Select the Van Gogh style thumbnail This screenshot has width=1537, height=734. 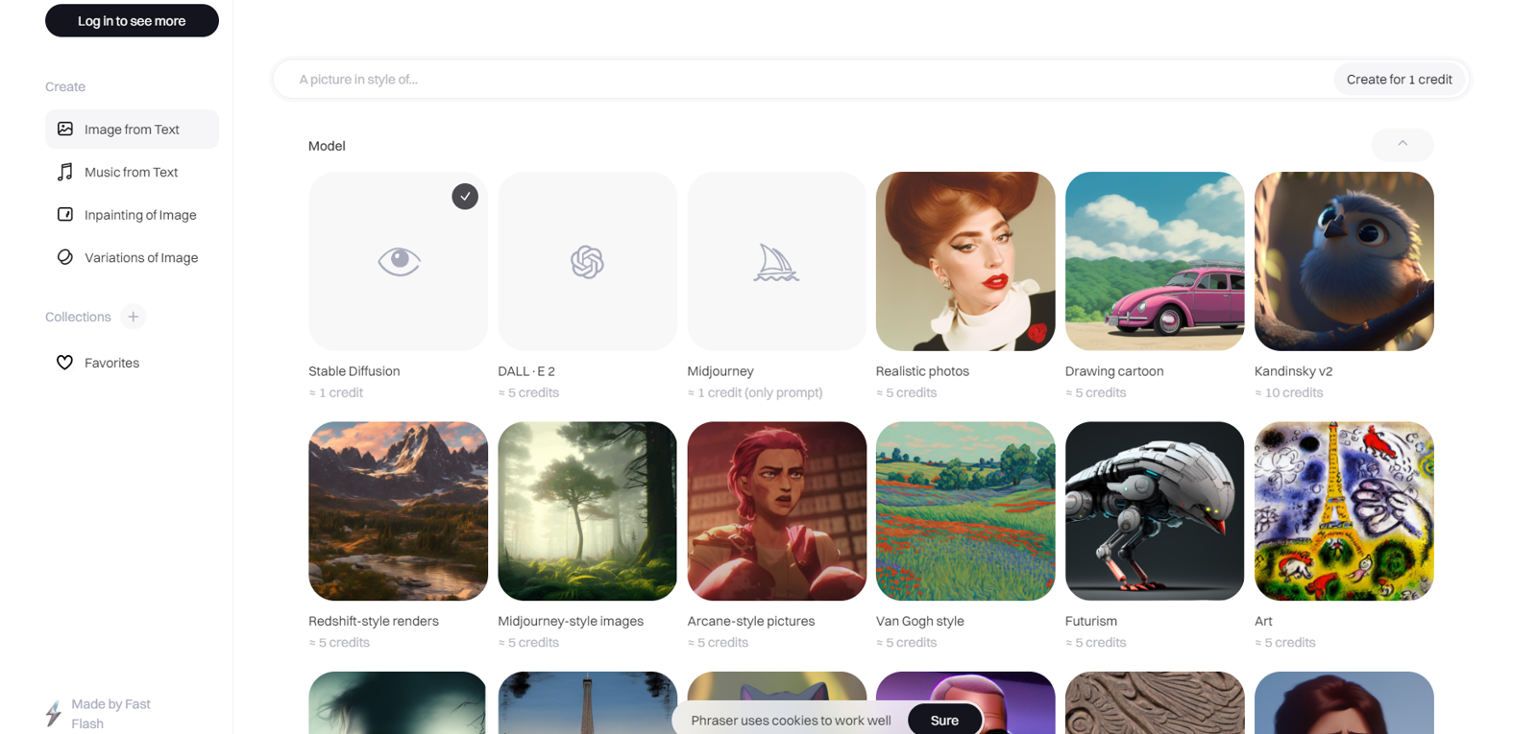(965, 510)
